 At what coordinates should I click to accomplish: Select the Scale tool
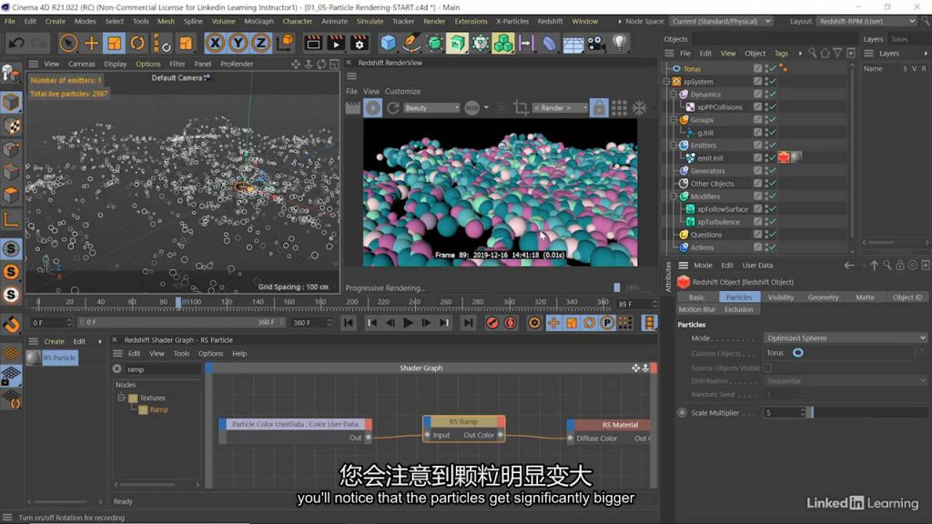114,43
